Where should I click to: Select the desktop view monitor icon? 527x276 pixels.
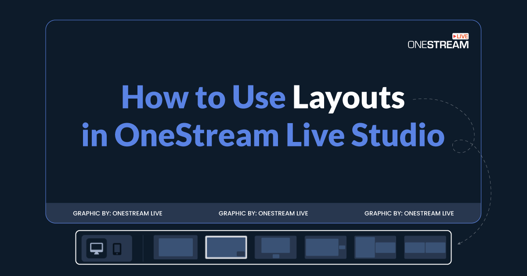[97, 248]
